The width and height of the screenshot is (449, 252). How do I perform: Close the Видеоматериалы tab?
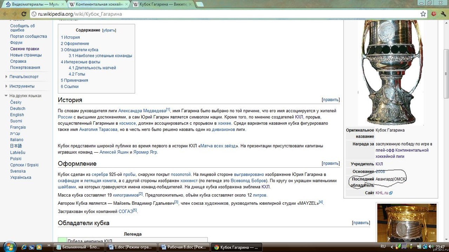click(x=62, y=5)
